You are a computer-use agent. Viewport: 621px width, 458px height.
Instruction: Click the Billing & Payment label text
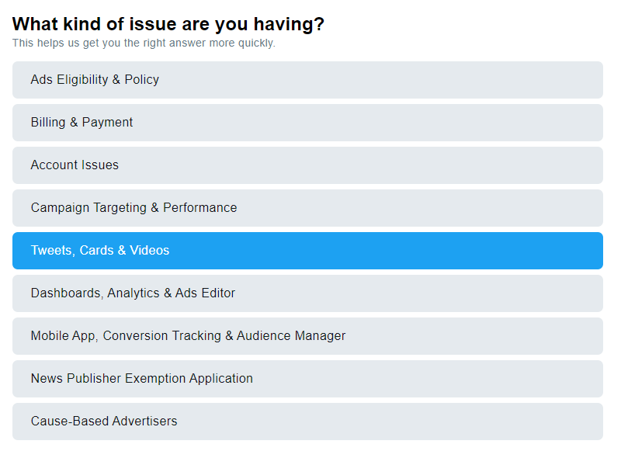(x=82, y=123)
